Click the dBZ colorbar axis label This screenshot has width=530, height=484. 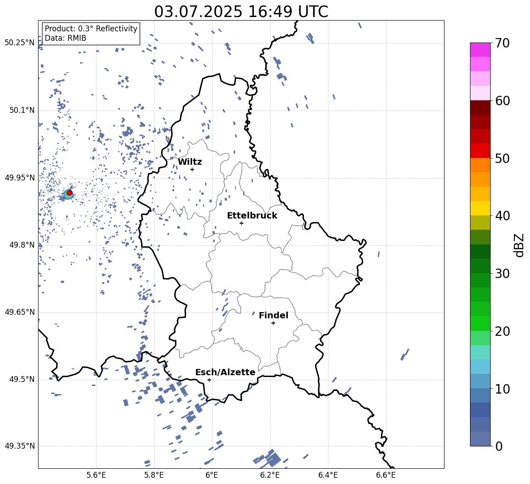519,245
